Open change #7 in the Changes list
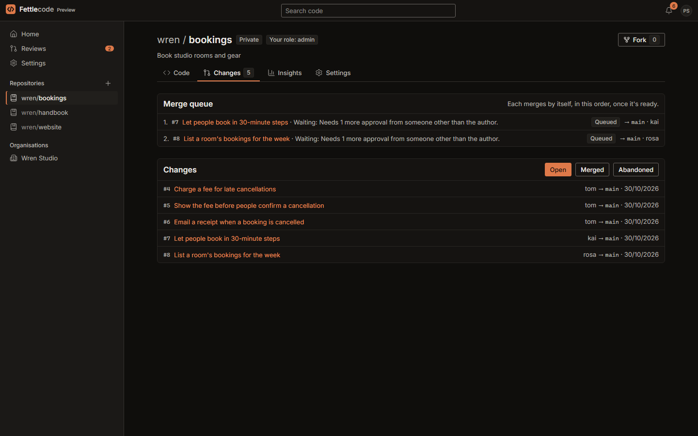The image size is (698, 436). [227, 238]
